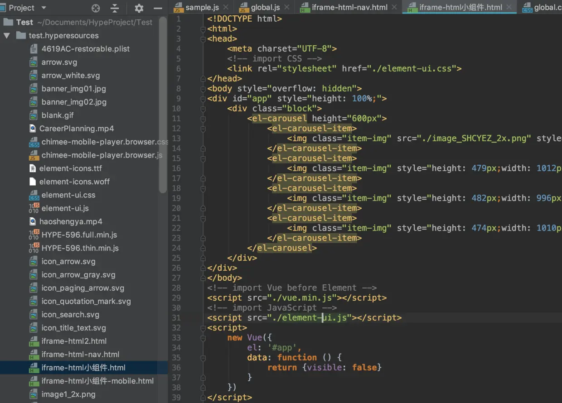Fold the div id app on line 9
The height and width of the screenshot is (403, 562).
click(203, 99)
